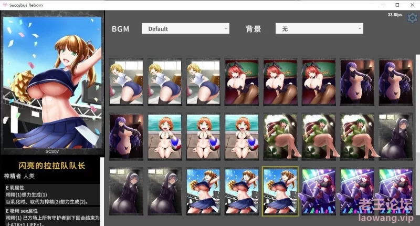Click the 榨精(1)想力生成(1) line
This screenshot has height=226, width=420.
(27, 194)
